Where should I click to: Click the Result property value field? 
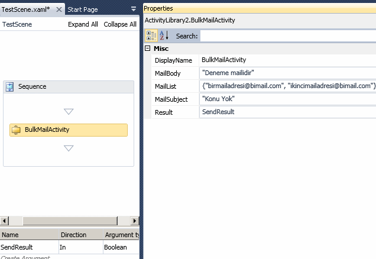coord(287,112)
